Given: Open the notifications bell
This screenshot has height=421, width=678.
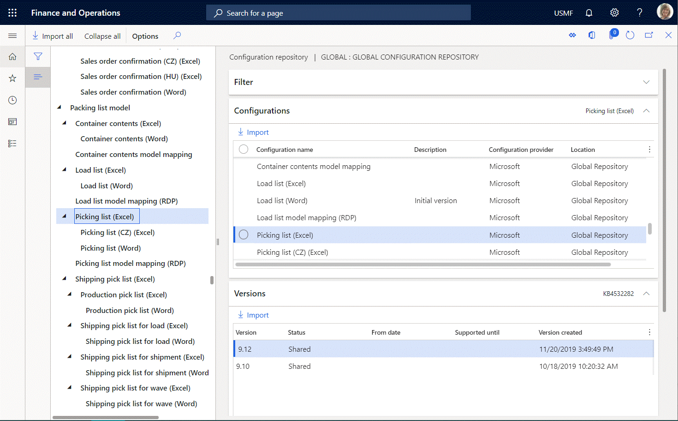Looking at the screenshot, I should (589, 12).
